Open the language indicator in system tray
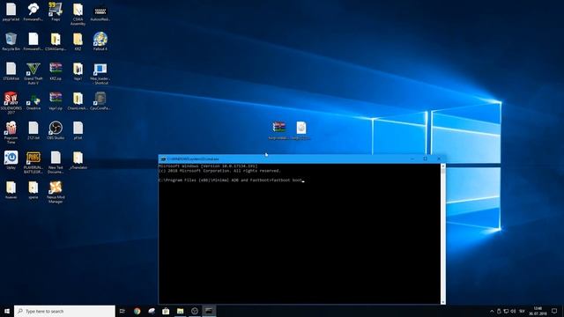Viewport: 564px width, 317px height. 522,311
